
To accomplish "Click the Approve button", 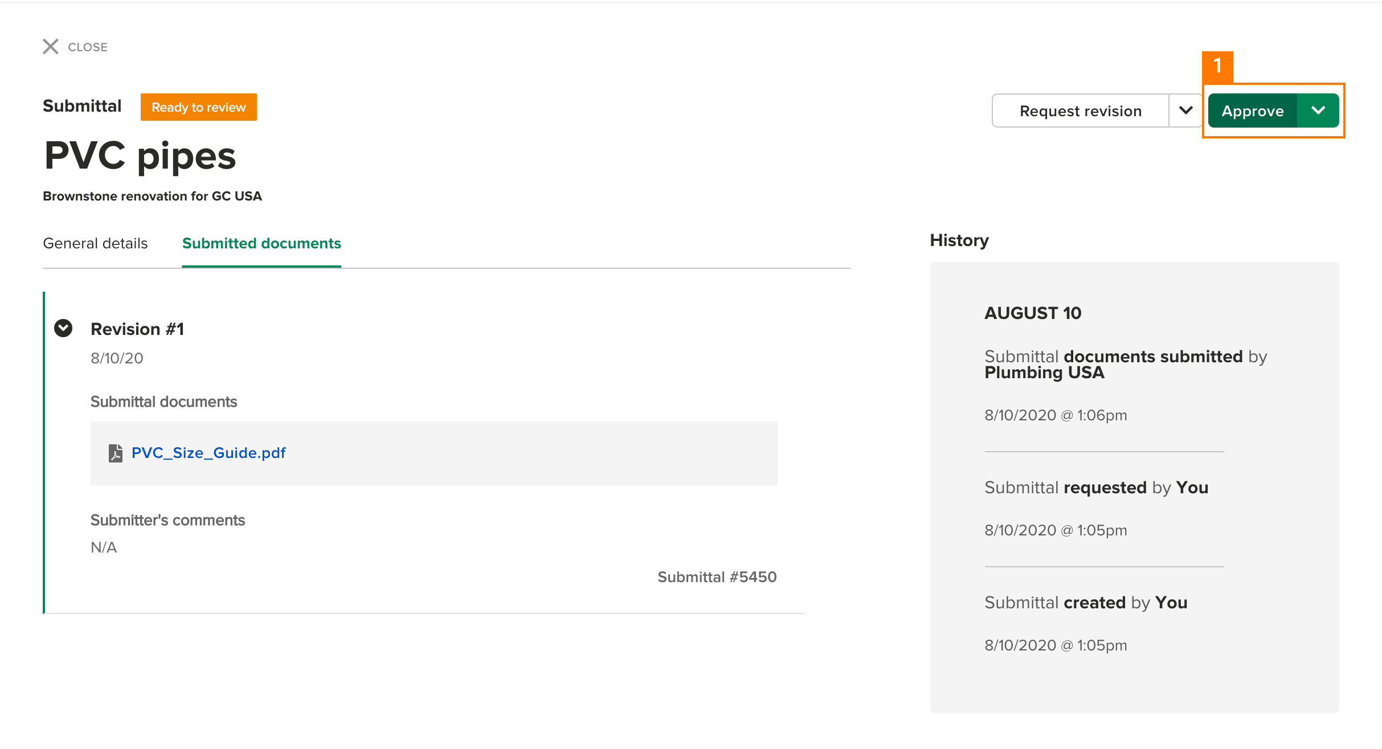I will [x=1253, y=110].
